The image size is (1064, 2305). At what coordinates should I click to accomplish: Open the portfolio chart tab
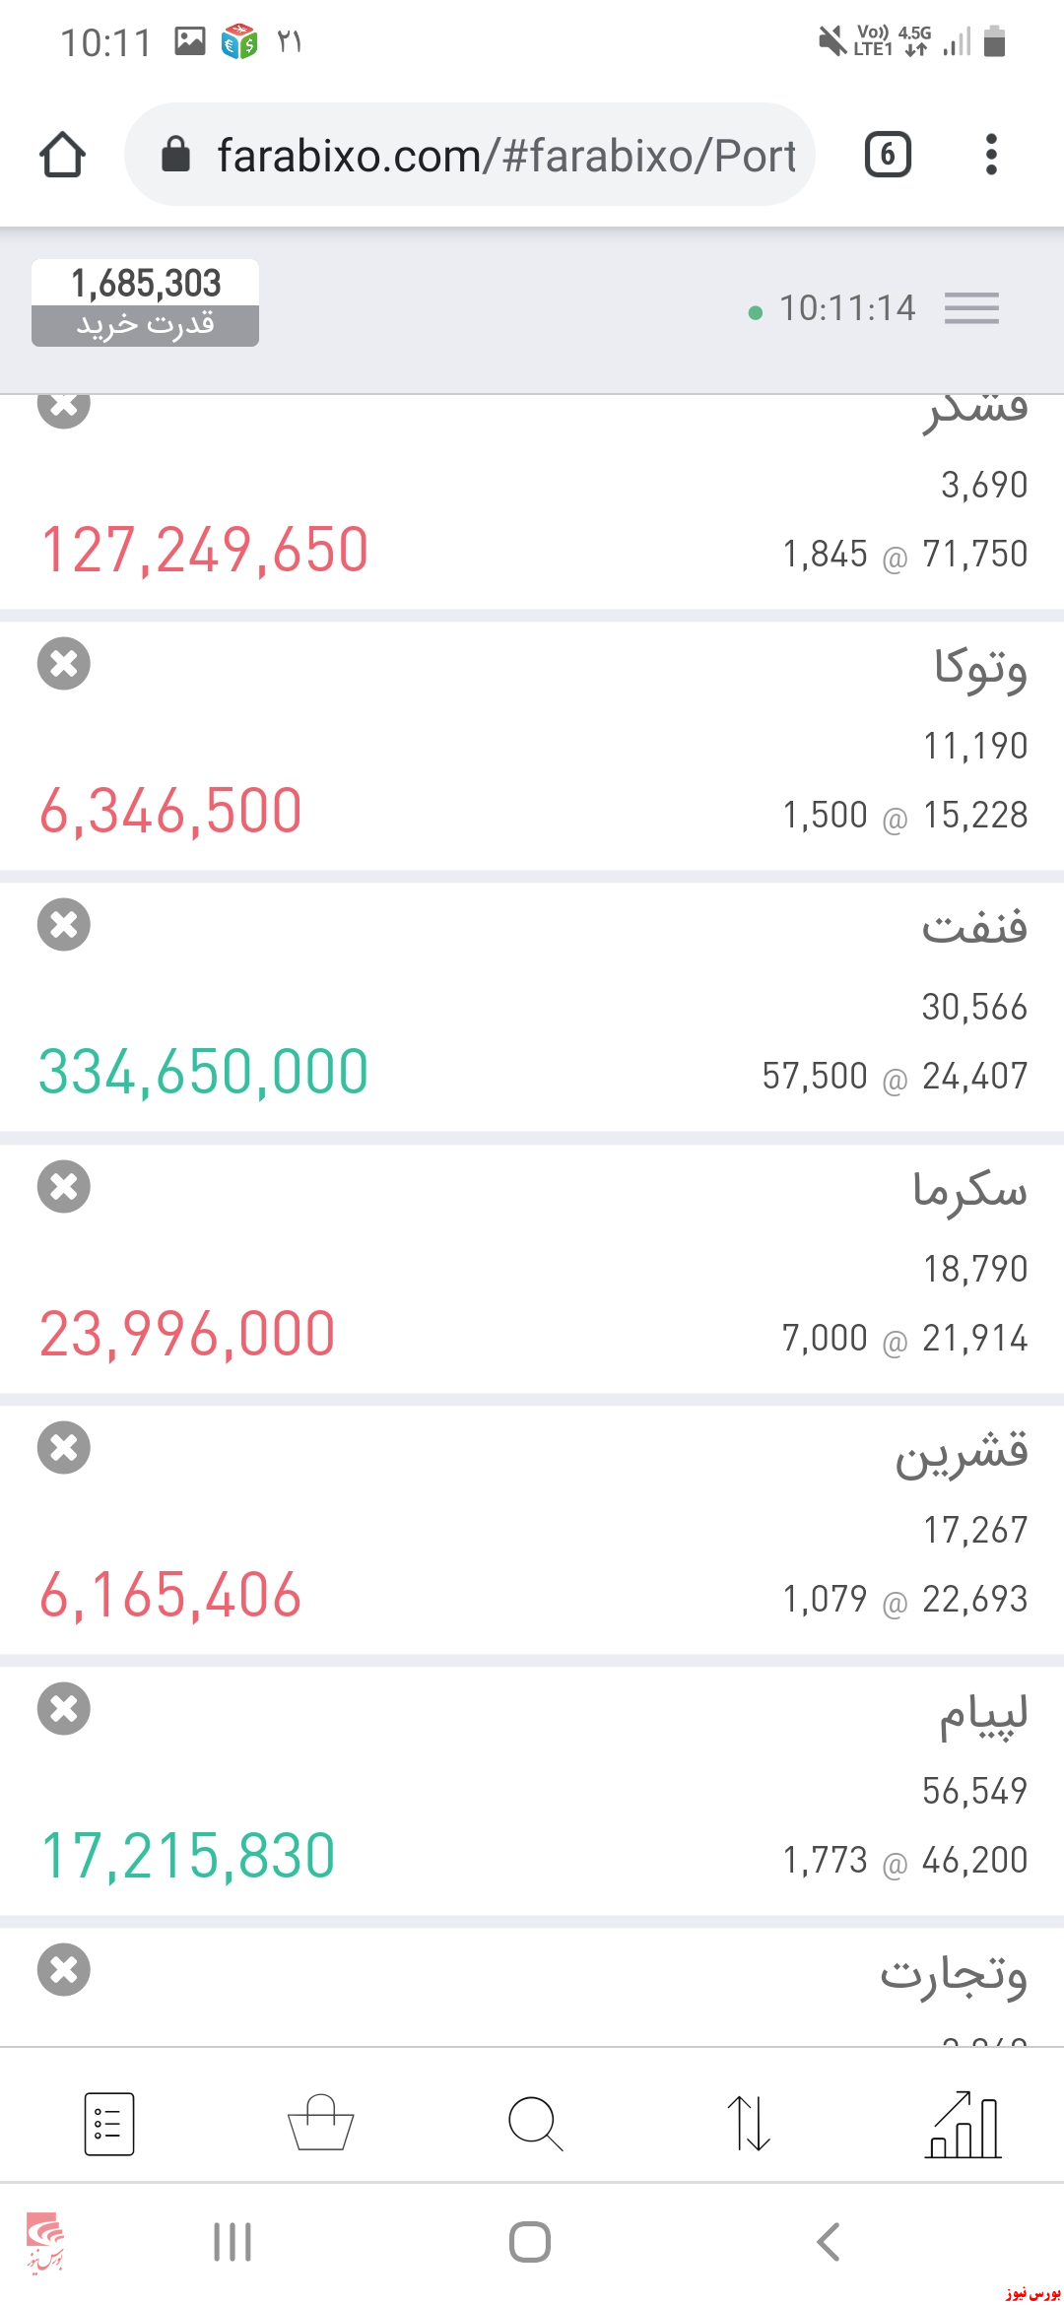coord(964,2124)
